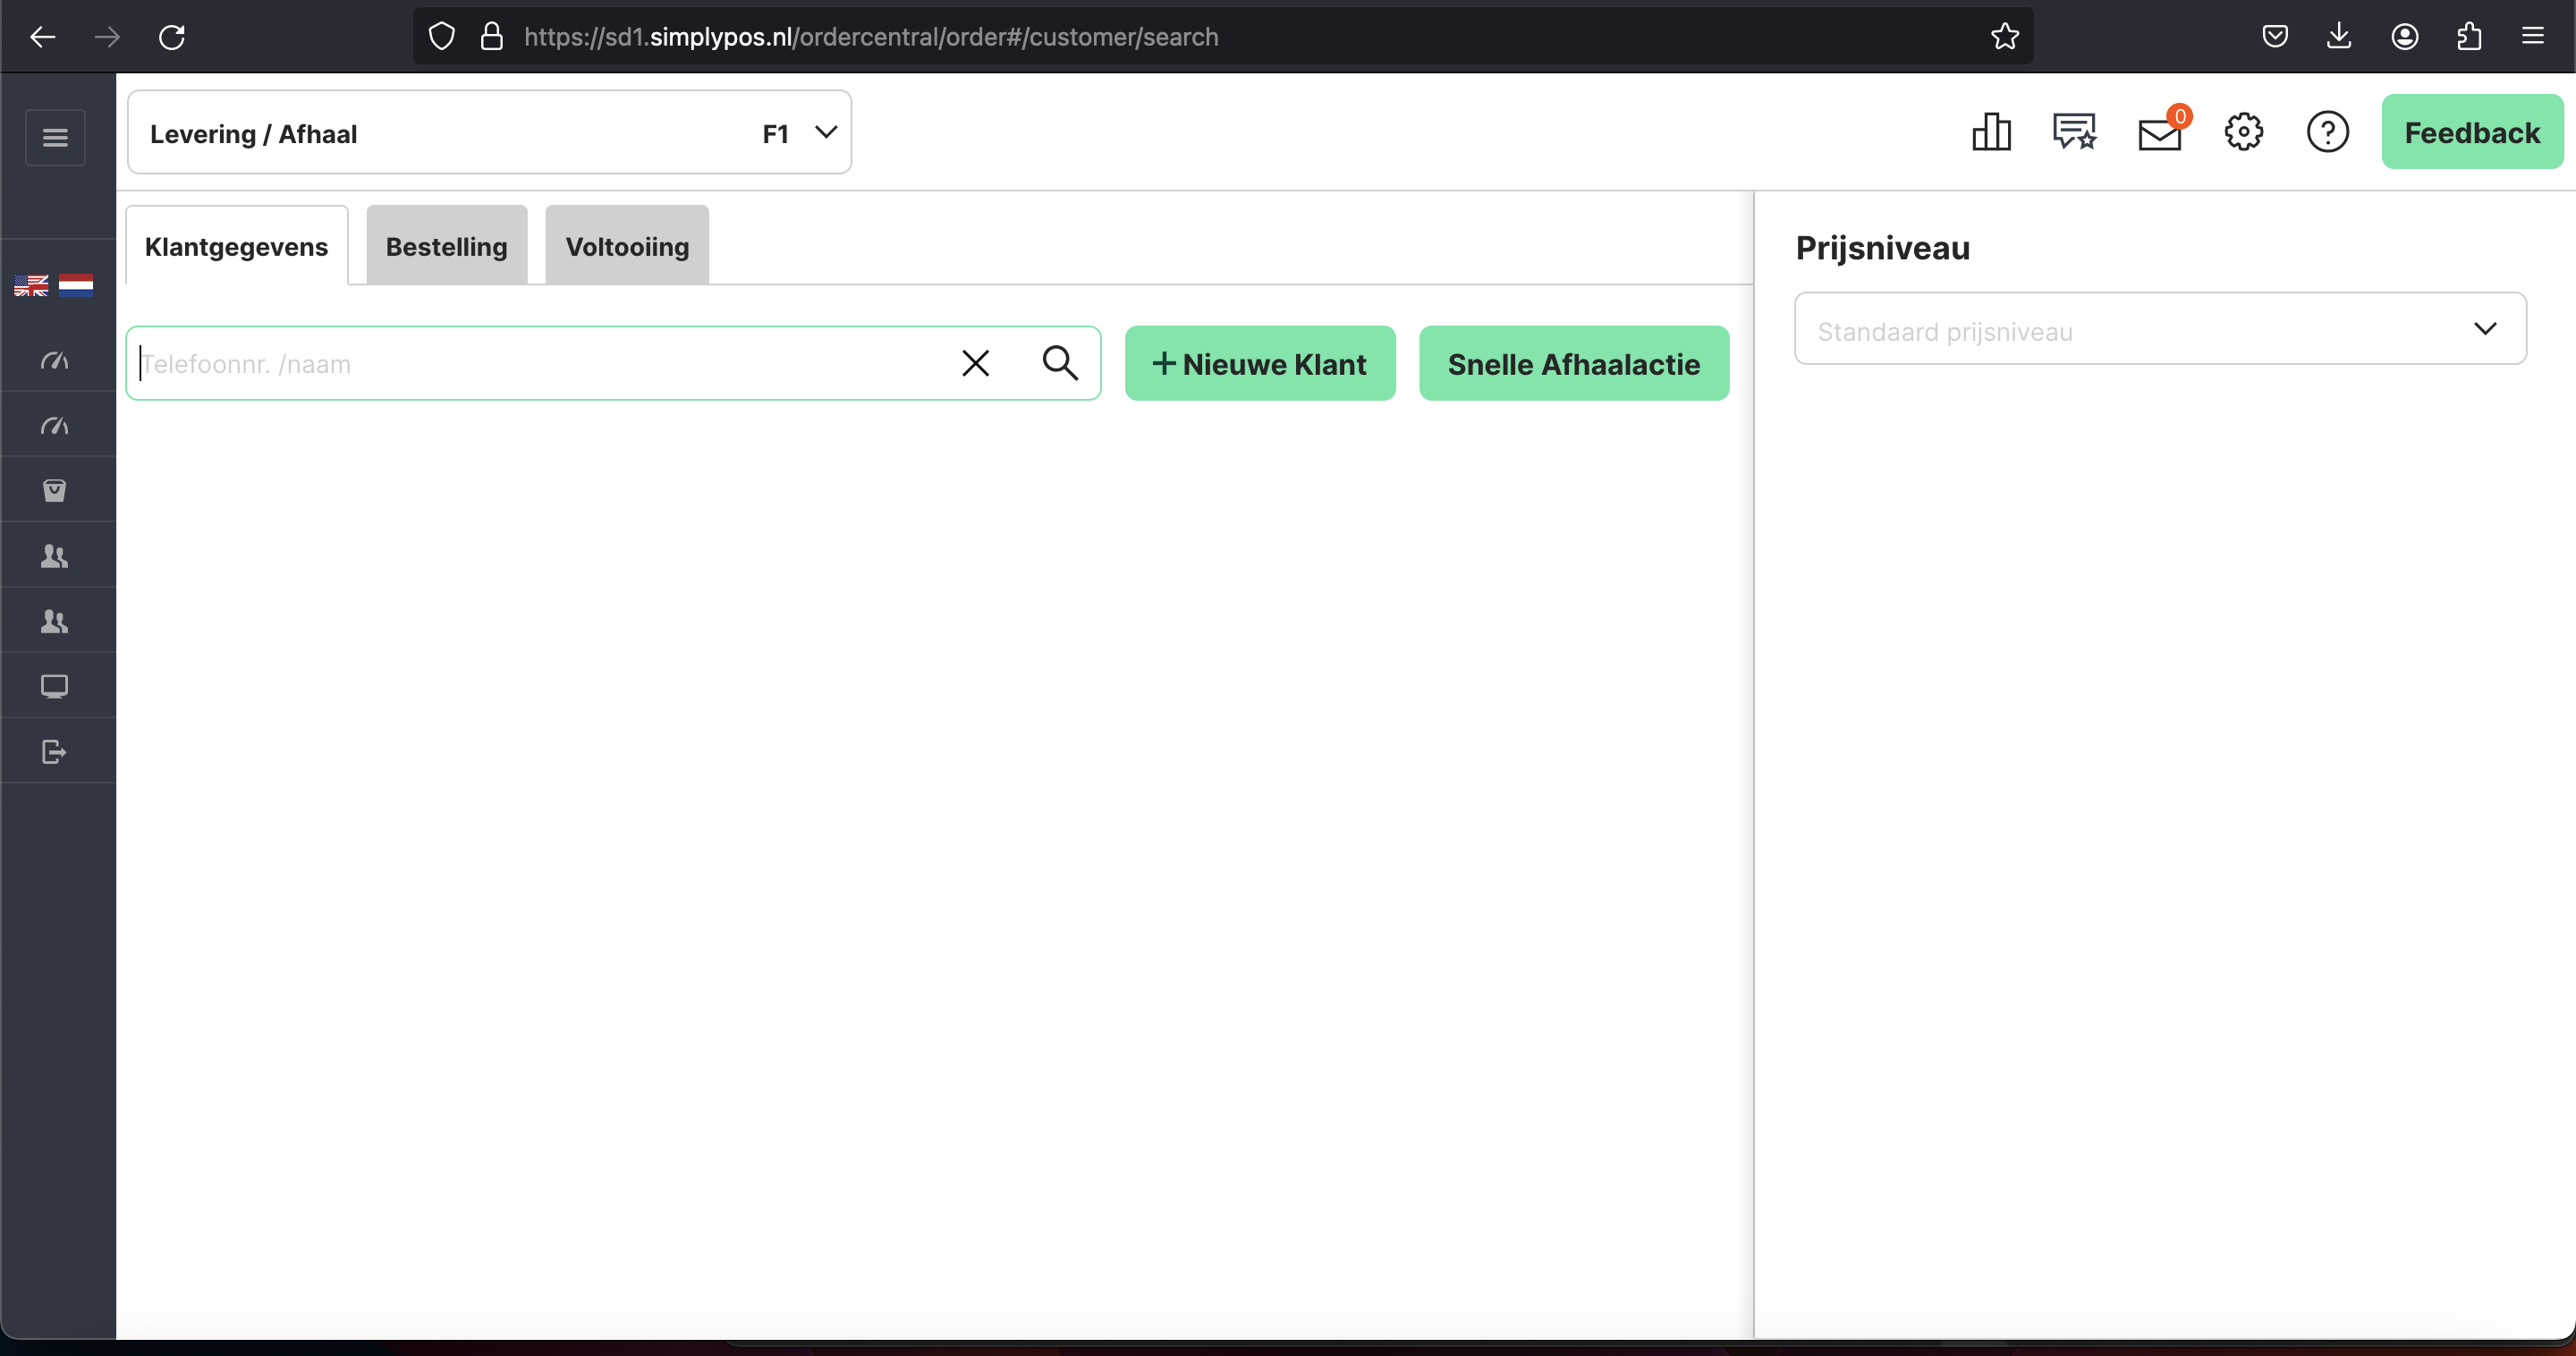Open browser extensions puzzle icon
The height and width of the screenshot is (1356, 2576).
click(2469, 37)
